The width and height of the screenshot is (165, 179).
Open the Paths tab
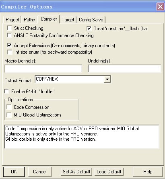coord(29,20)
